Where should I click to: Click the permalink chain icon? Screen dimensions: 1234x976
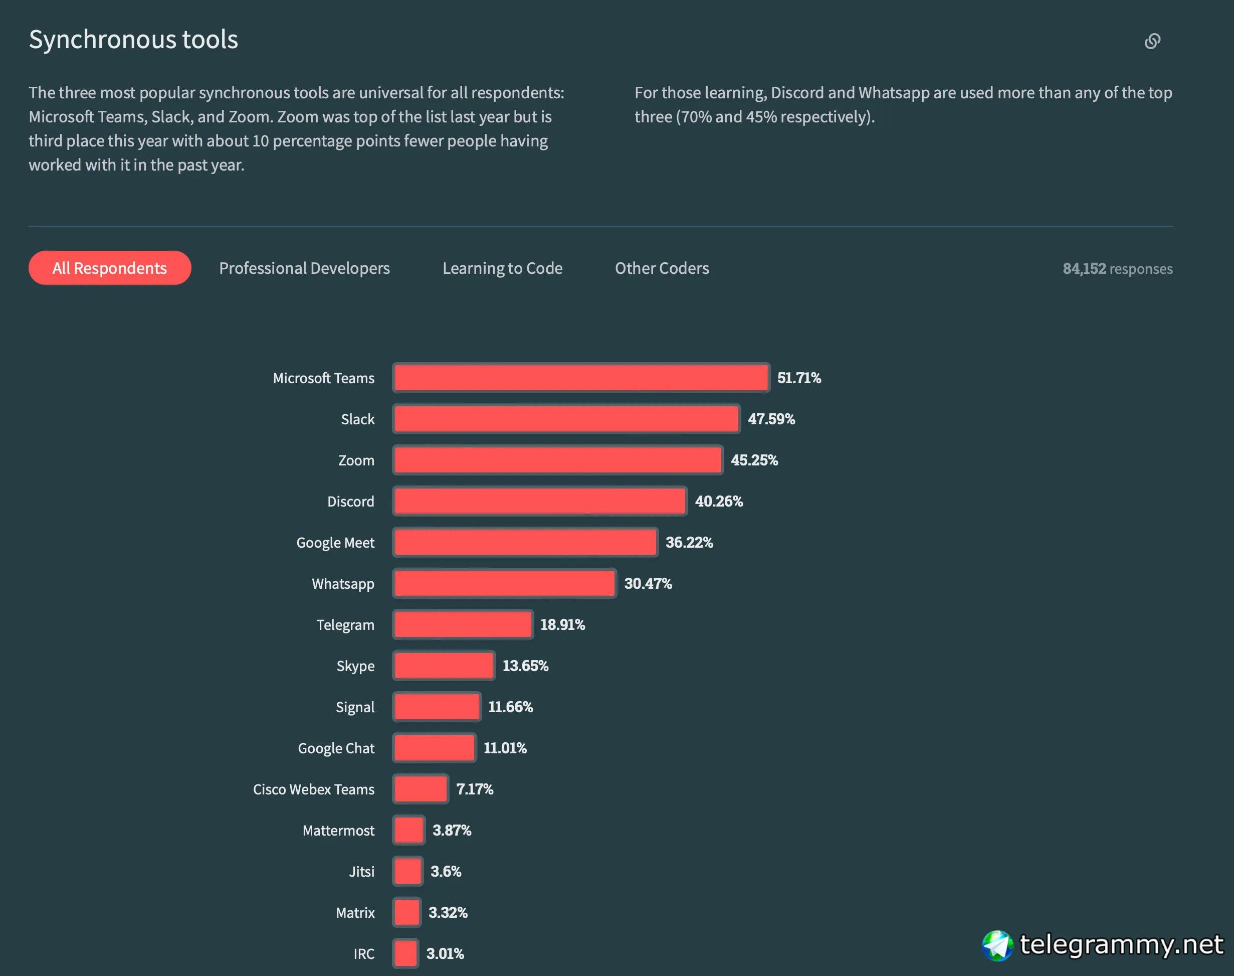(x=1152, y=41)
